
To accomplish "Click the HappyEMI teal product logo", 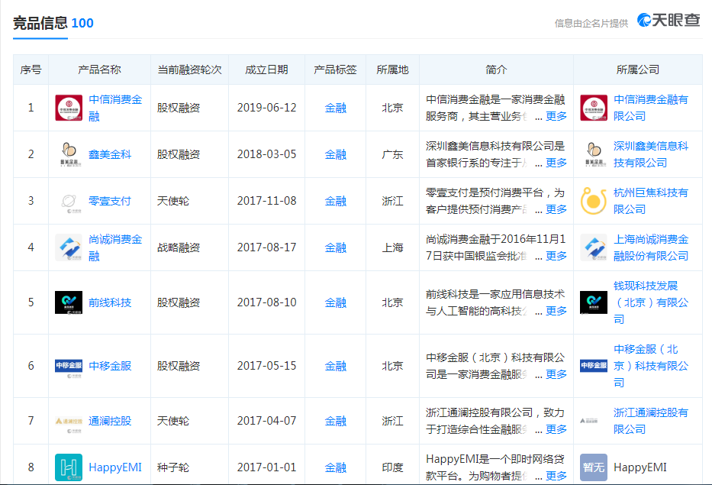I will (69, 467).
